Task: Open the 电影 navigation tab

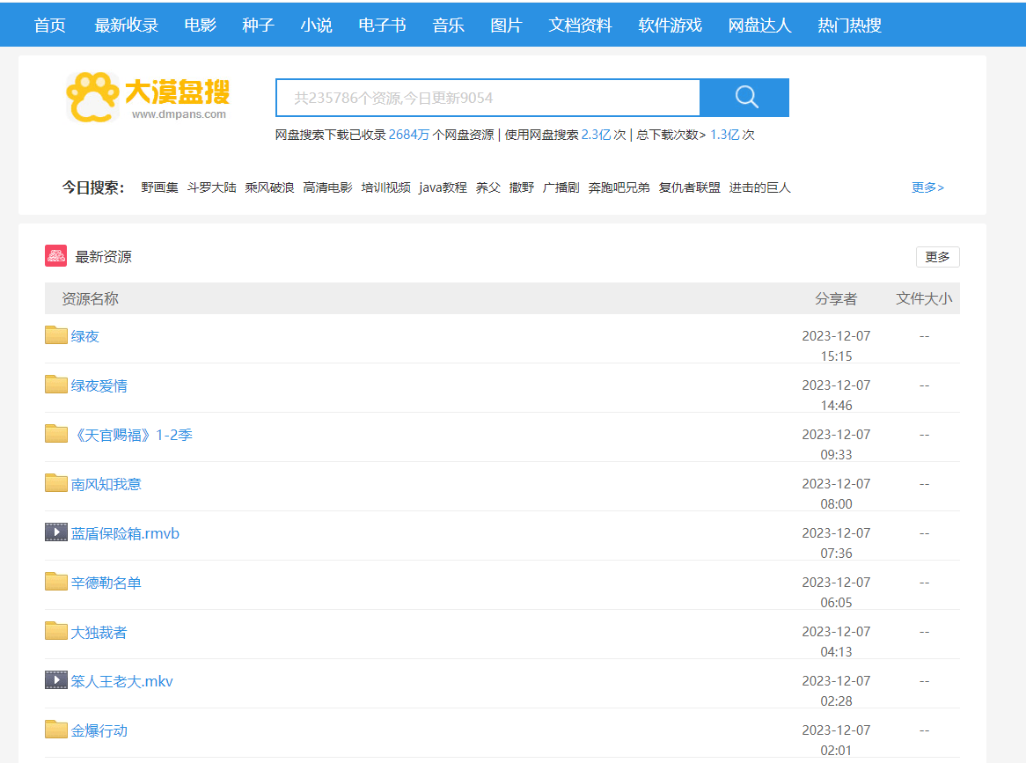Action: tap(201, 25)
